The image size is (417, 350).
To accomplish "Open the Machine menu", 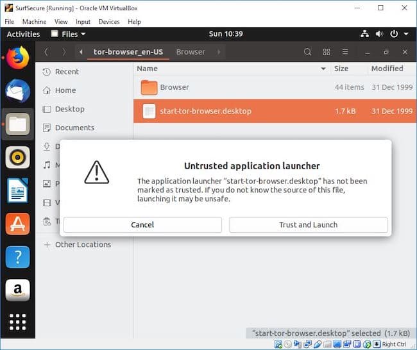I will pos(34,22).
